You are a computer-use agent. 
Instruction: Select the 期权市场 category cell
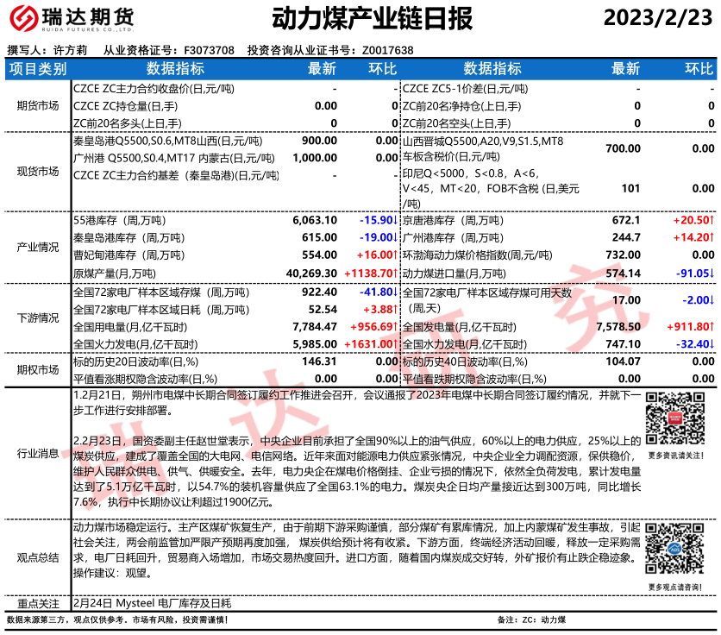[x=37, y=369]
